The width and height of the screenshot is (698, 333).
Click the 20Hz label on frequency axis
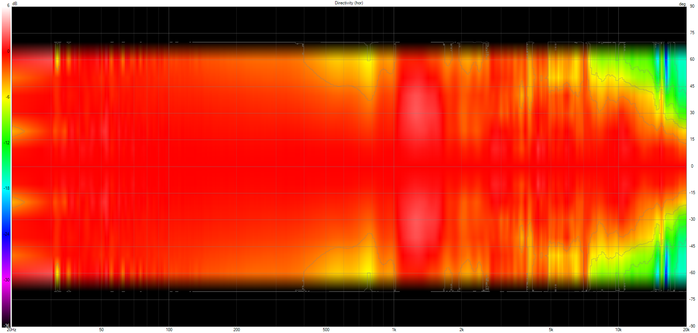pos(12,330)
